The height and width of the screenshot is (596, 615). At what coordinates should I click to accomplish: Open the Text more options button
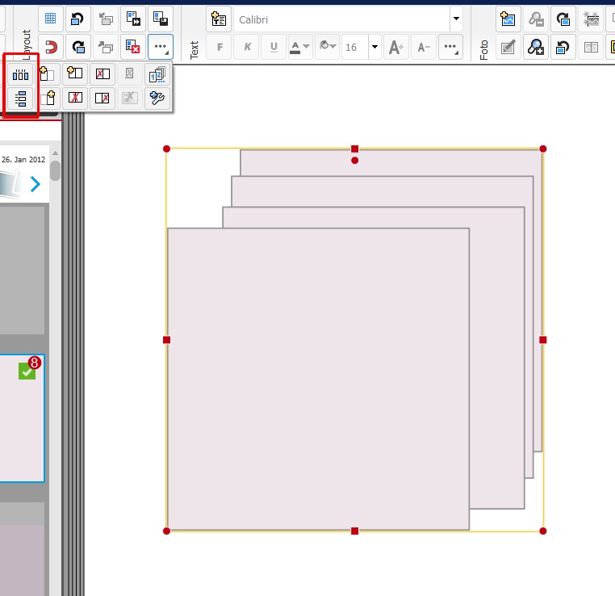coord(451,48)
